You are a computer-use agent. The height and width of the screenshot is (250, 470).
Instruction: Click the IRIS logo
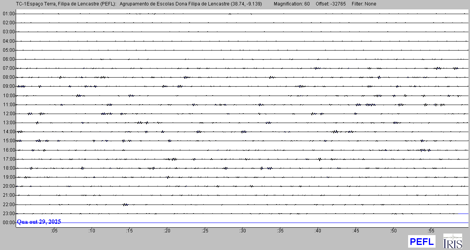(452, 241)
